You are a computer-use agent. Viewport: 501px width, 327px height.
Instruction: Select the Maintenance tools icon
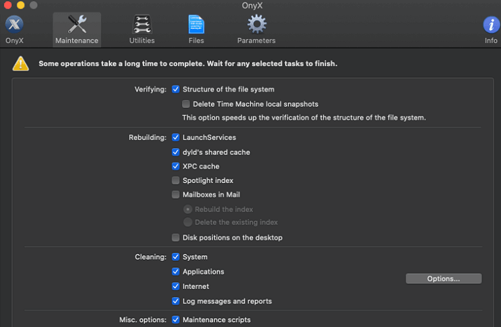click(x=77, y=24)
